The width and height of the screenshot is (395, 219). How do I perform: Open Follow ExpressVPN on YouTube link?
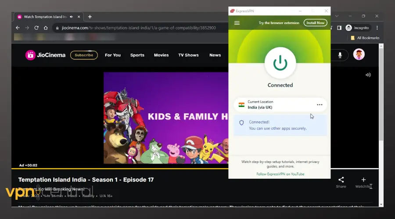[280, 174]
